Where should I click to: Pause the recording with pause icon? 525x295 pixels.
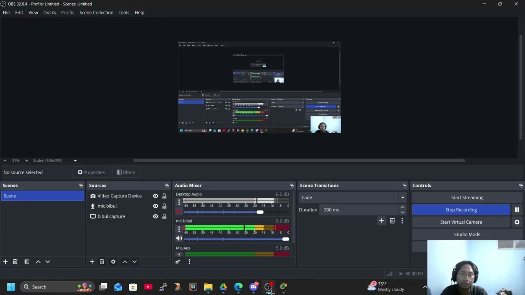point(517,210)
